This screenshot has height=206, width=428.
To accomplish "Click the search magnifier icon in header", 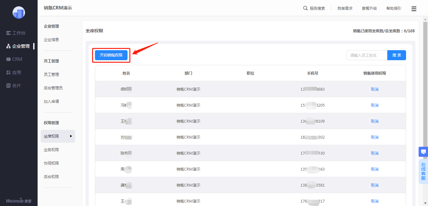I will pos(305,8).
